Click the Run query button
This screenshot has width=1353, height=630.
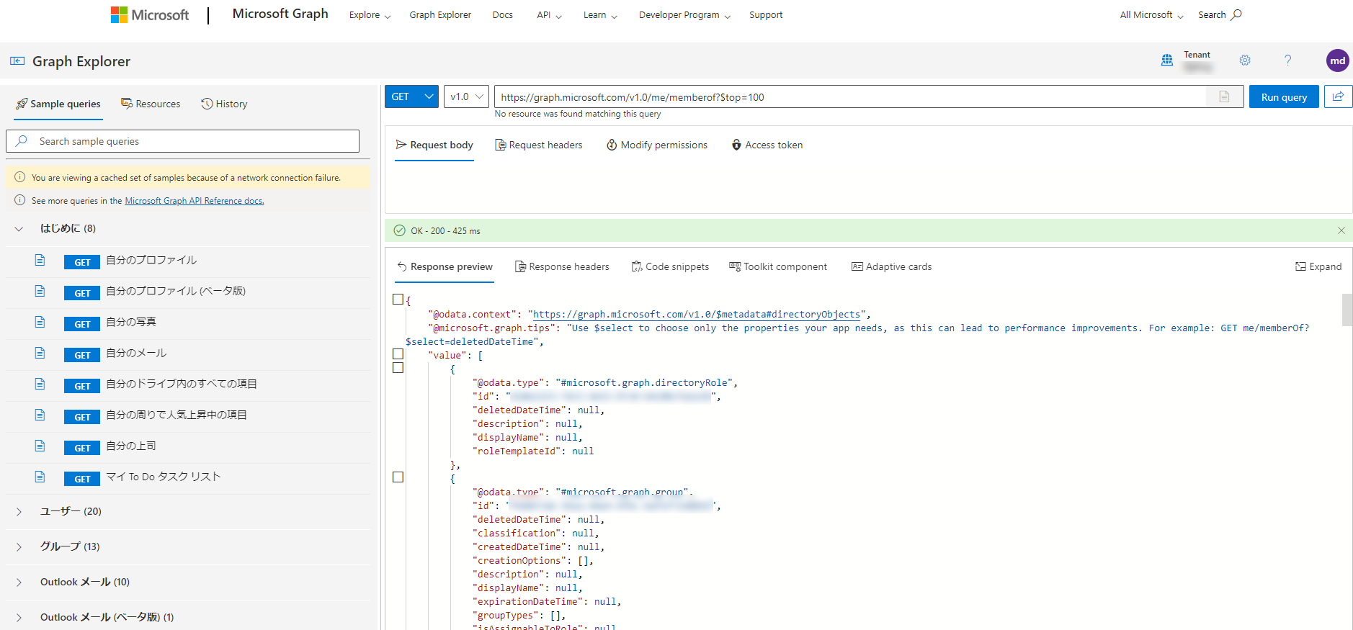click(x=1284, y=96)
